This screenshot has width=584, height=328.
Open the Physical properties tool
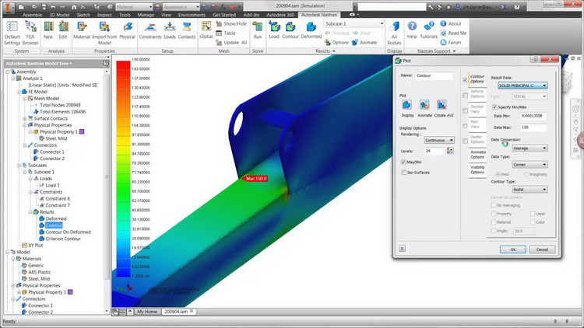(x=127, y=30)
